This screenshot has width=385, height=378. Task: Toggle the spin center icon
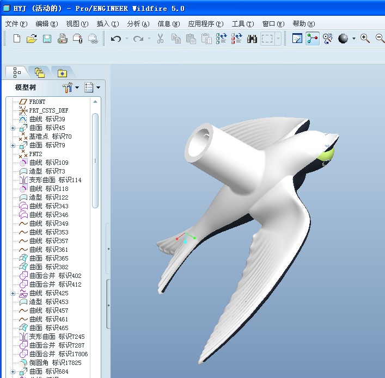pyautogui.click(x=313, y=39)
